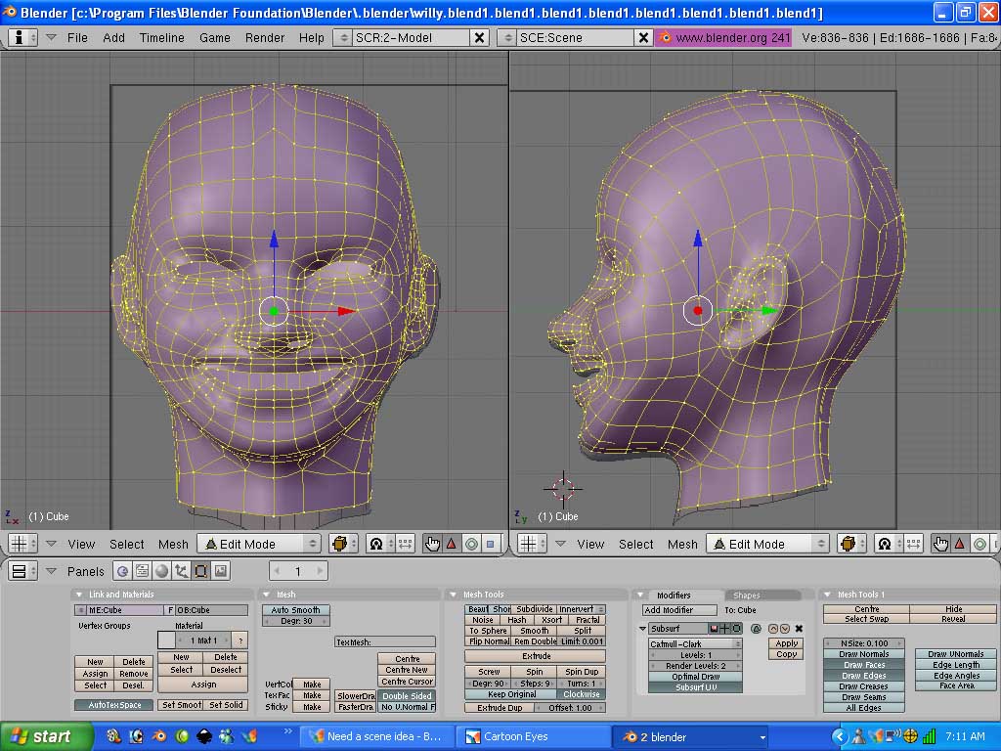Click Apply on Subsurf modifier
This screenshot has height=751, width=1001.
(787, 643)
